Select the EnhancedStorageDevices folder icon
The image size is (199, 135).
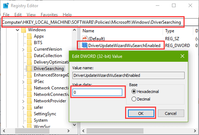tap(29, 75)
